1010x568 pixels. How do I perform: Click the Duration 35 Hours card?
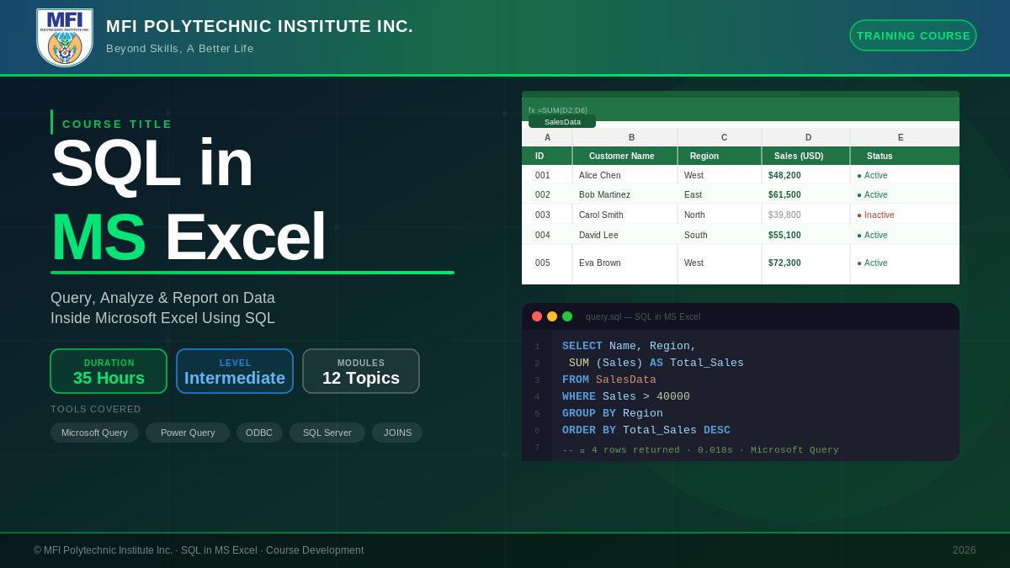pyautogui.click(x=109, y=371)
